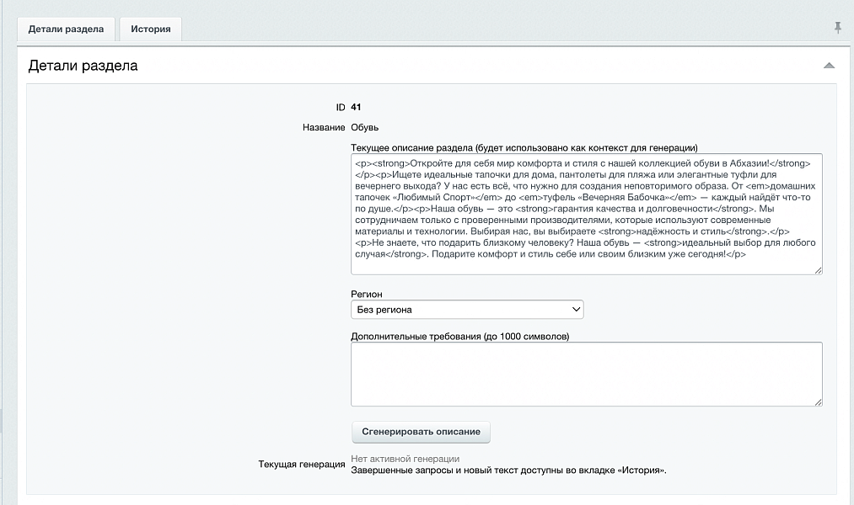Switch to the История tab
The image size is (854, 505).
pyautogui.click(x=150, y=29)
